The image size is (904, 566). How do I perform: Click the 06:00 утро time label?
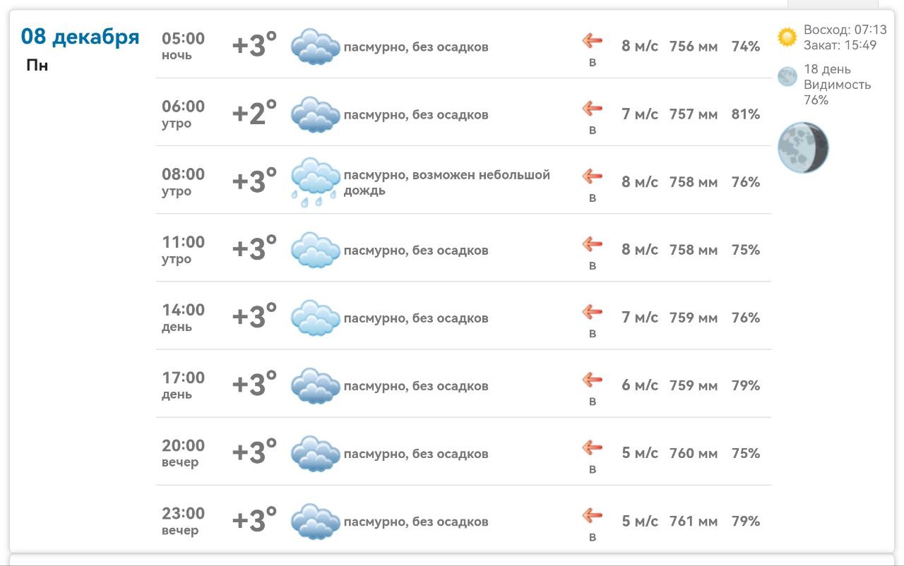pos(183,114)
